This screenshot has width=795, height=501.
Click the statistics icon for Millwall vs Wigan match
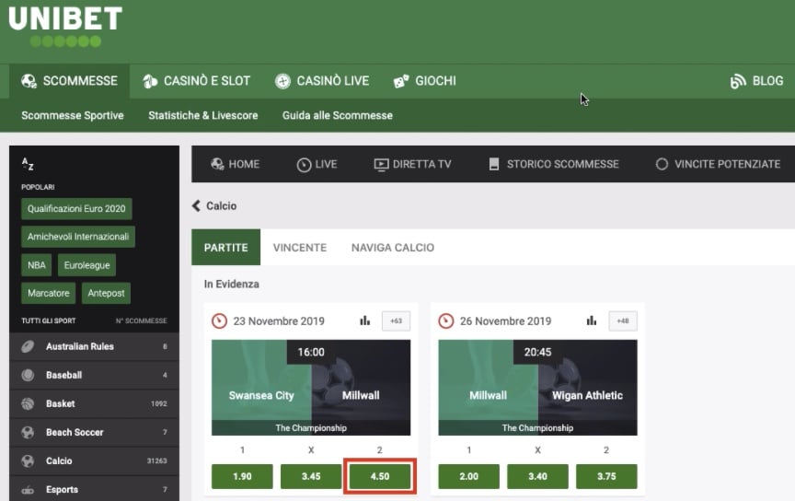tap(592, 320)
